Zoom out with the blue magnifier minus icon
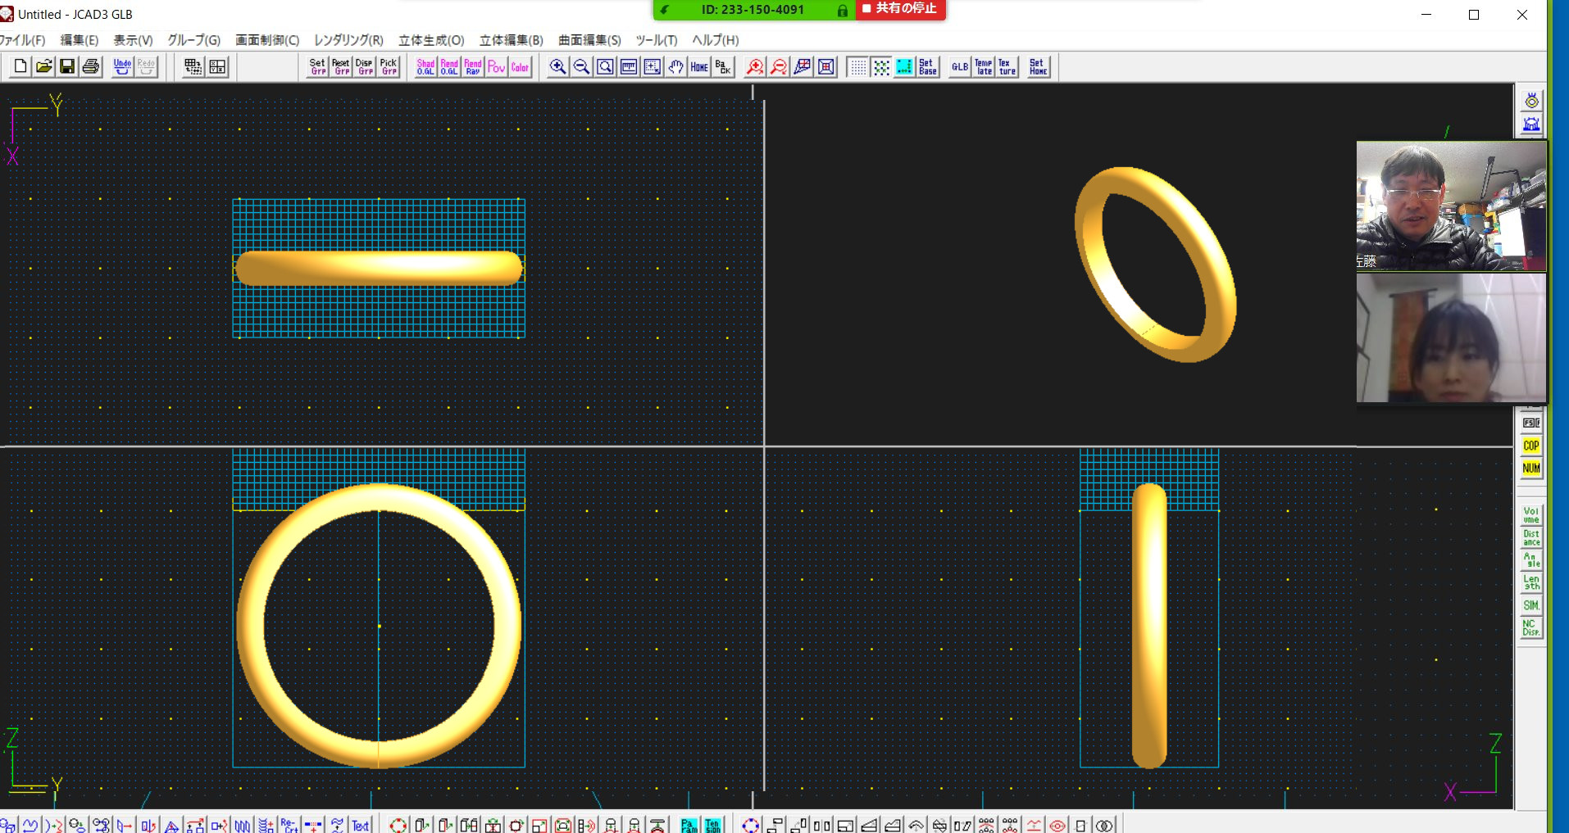The image size is (1569, 833). (581, 67)
